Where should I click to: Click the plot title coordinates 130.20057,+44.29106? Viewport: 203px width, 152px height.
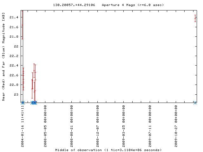[x=74, y=5]
